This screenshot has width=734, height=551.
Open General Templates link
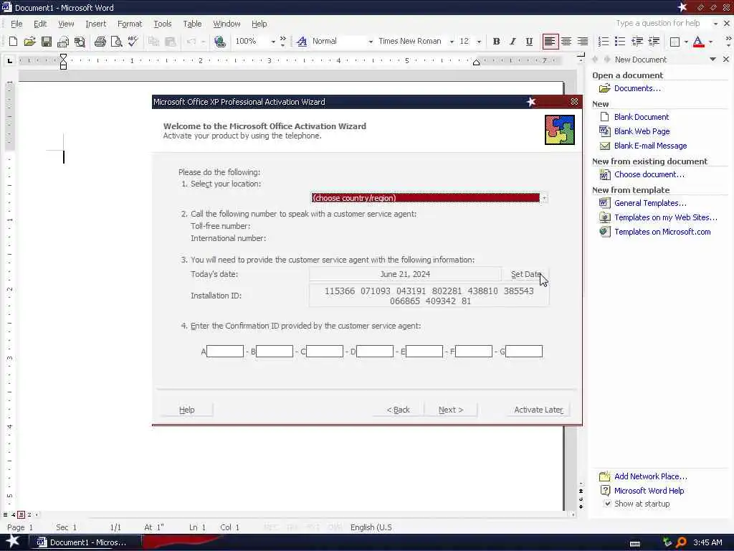point(650,203)
